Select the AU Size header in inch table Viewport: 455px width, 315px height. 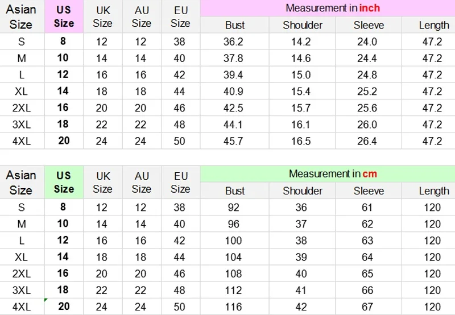point(142,16)
